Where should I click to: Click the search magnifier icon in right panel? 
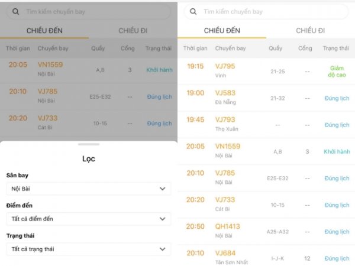pyautogui.click(x=193, y=12)
